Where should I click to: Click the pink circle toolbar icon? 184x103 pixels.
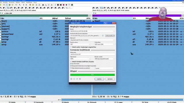click(x=64, y=5)
